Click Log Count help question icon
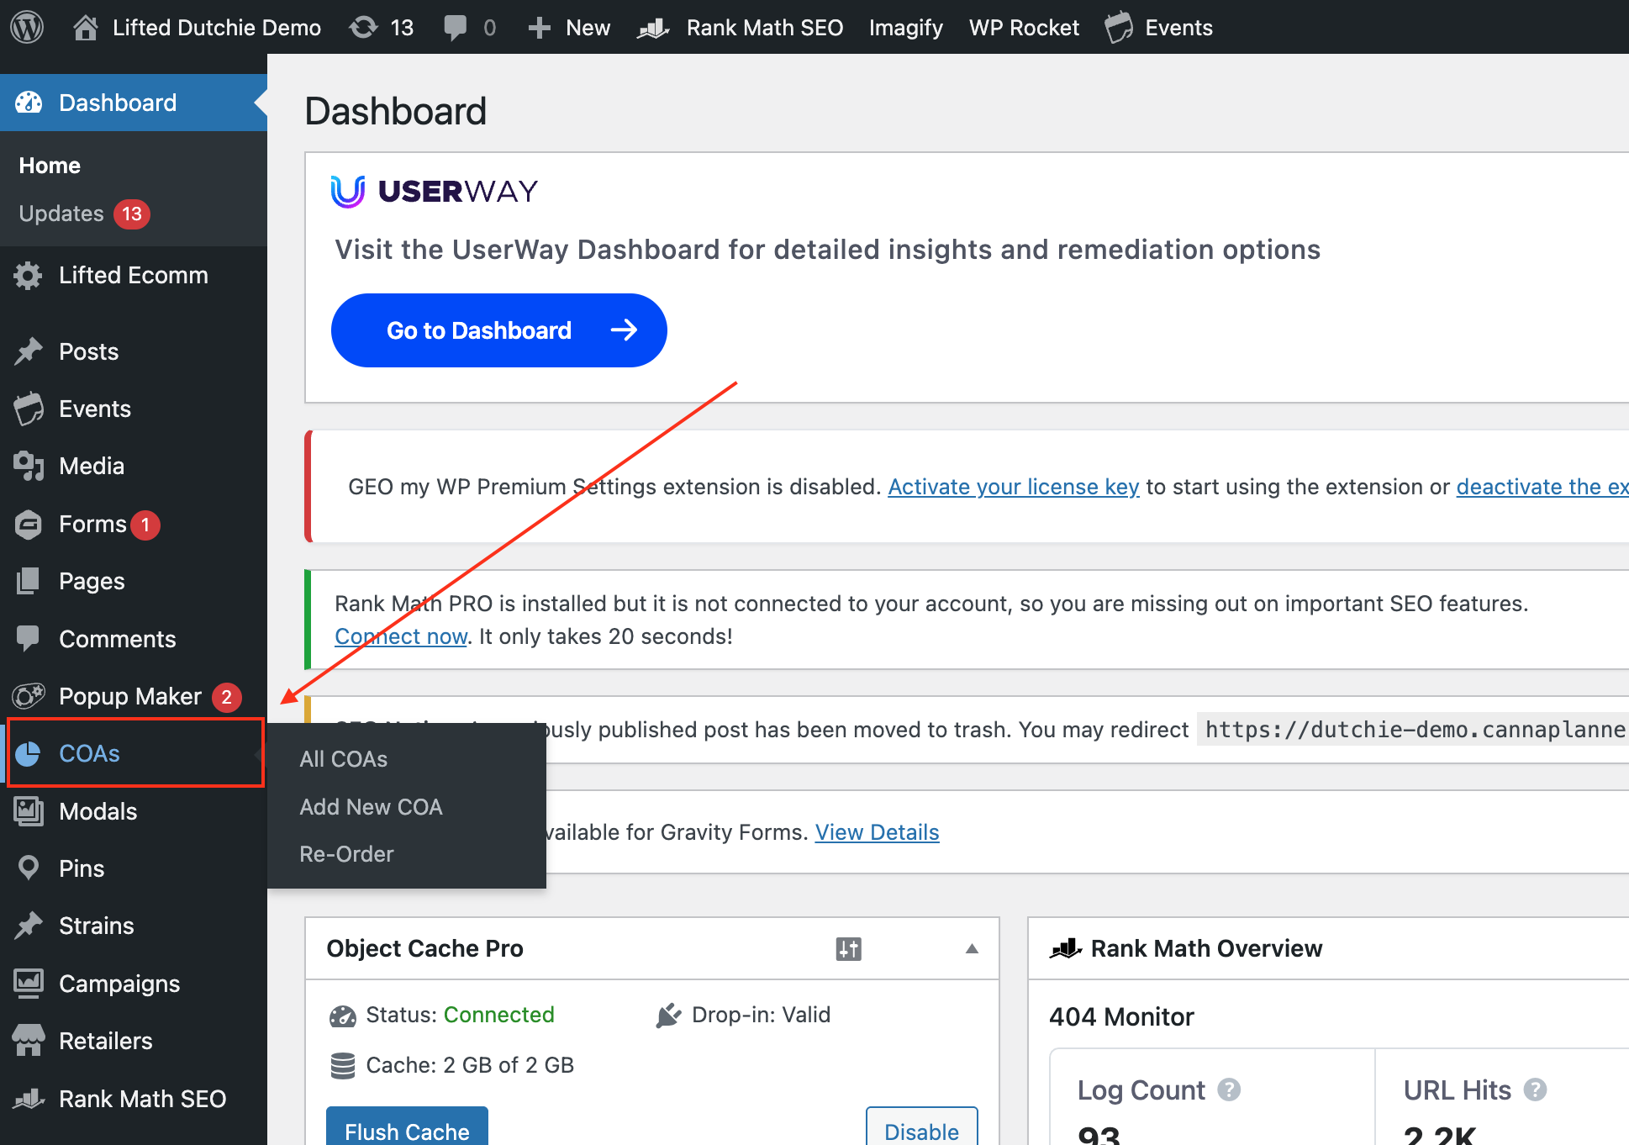 pyautogui.click(x=1229, y=1090)
